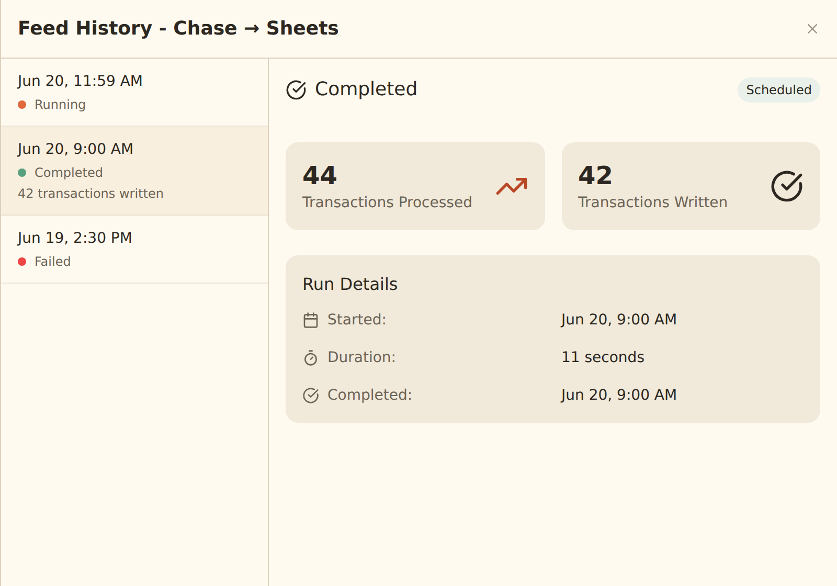Select the Jun 20, 11:59 AM running entry

134,92
